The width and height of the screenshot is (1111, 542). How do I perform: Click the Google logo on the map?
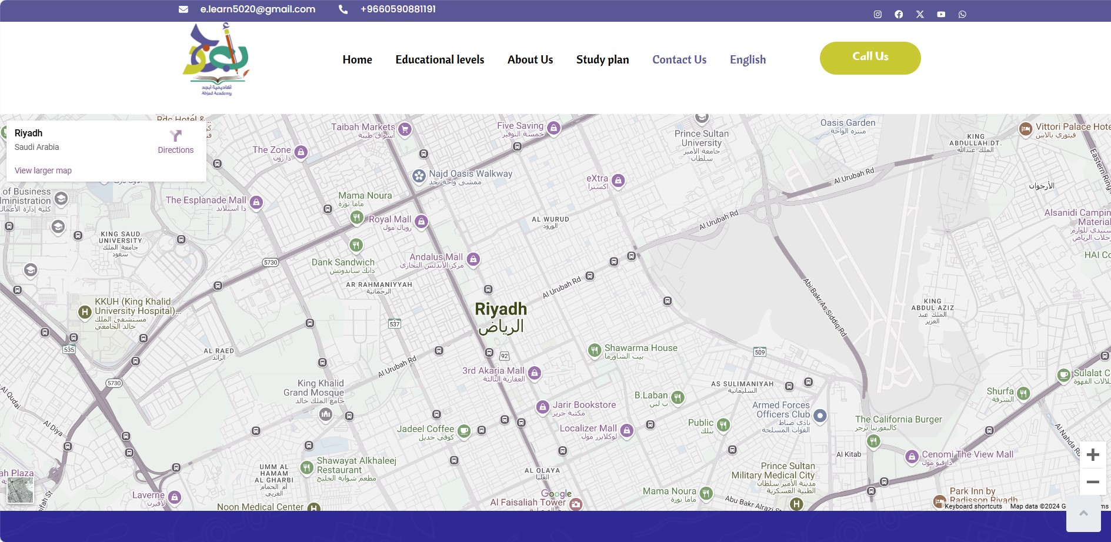pyautogui.click(x=556, y=494)
